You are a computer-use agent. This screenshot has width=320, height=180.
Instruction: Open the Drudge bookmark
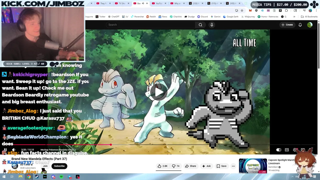point(189,17)
